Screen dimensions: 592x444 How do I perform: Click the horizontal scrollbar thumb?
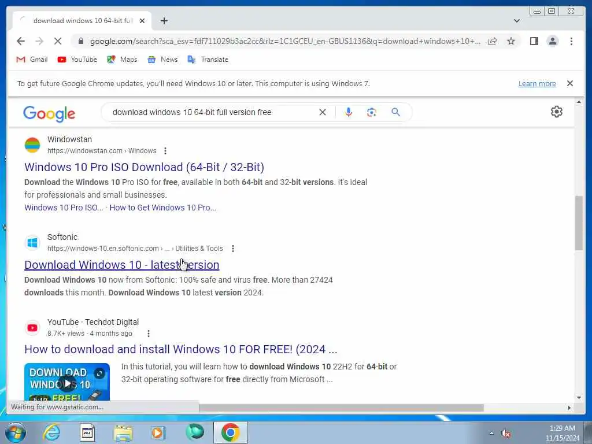(x=341, y=408)
